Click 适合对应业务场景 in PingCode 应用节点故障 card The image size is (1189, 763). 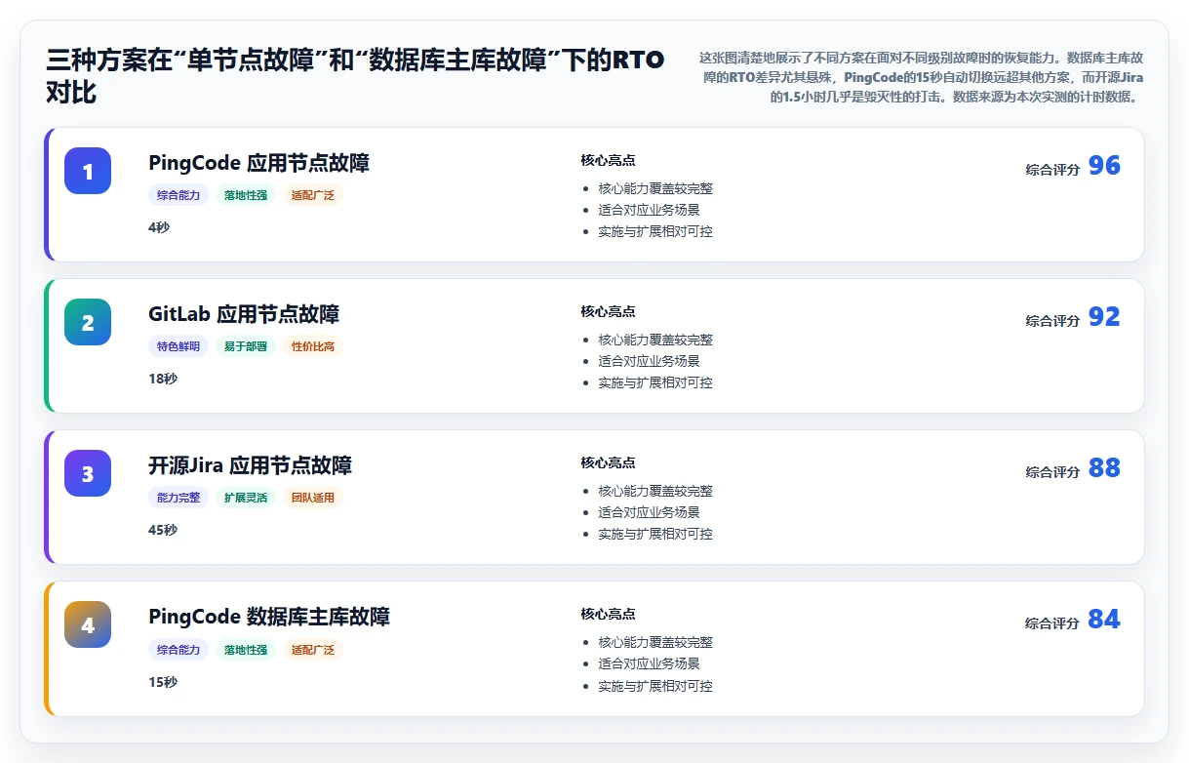click(x=649, y=210)
